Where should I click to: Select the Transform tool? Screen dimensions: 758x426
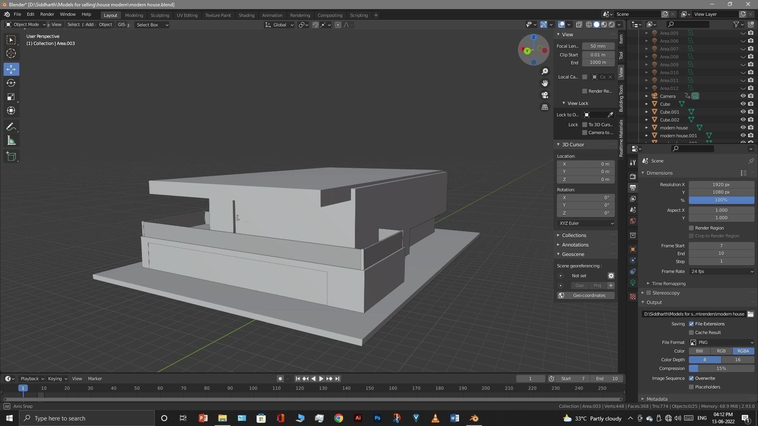(11, 111)
